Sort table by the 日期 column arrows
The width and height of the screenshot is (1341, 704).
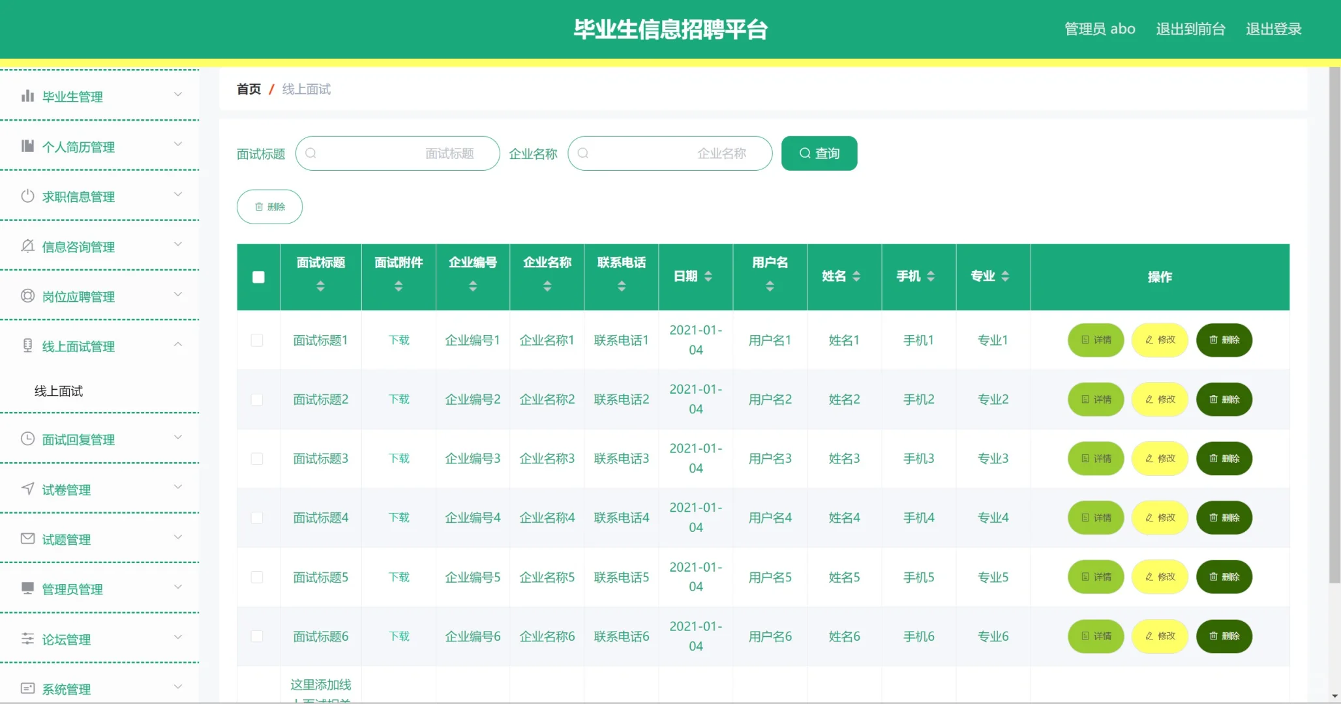click(708, 276)
